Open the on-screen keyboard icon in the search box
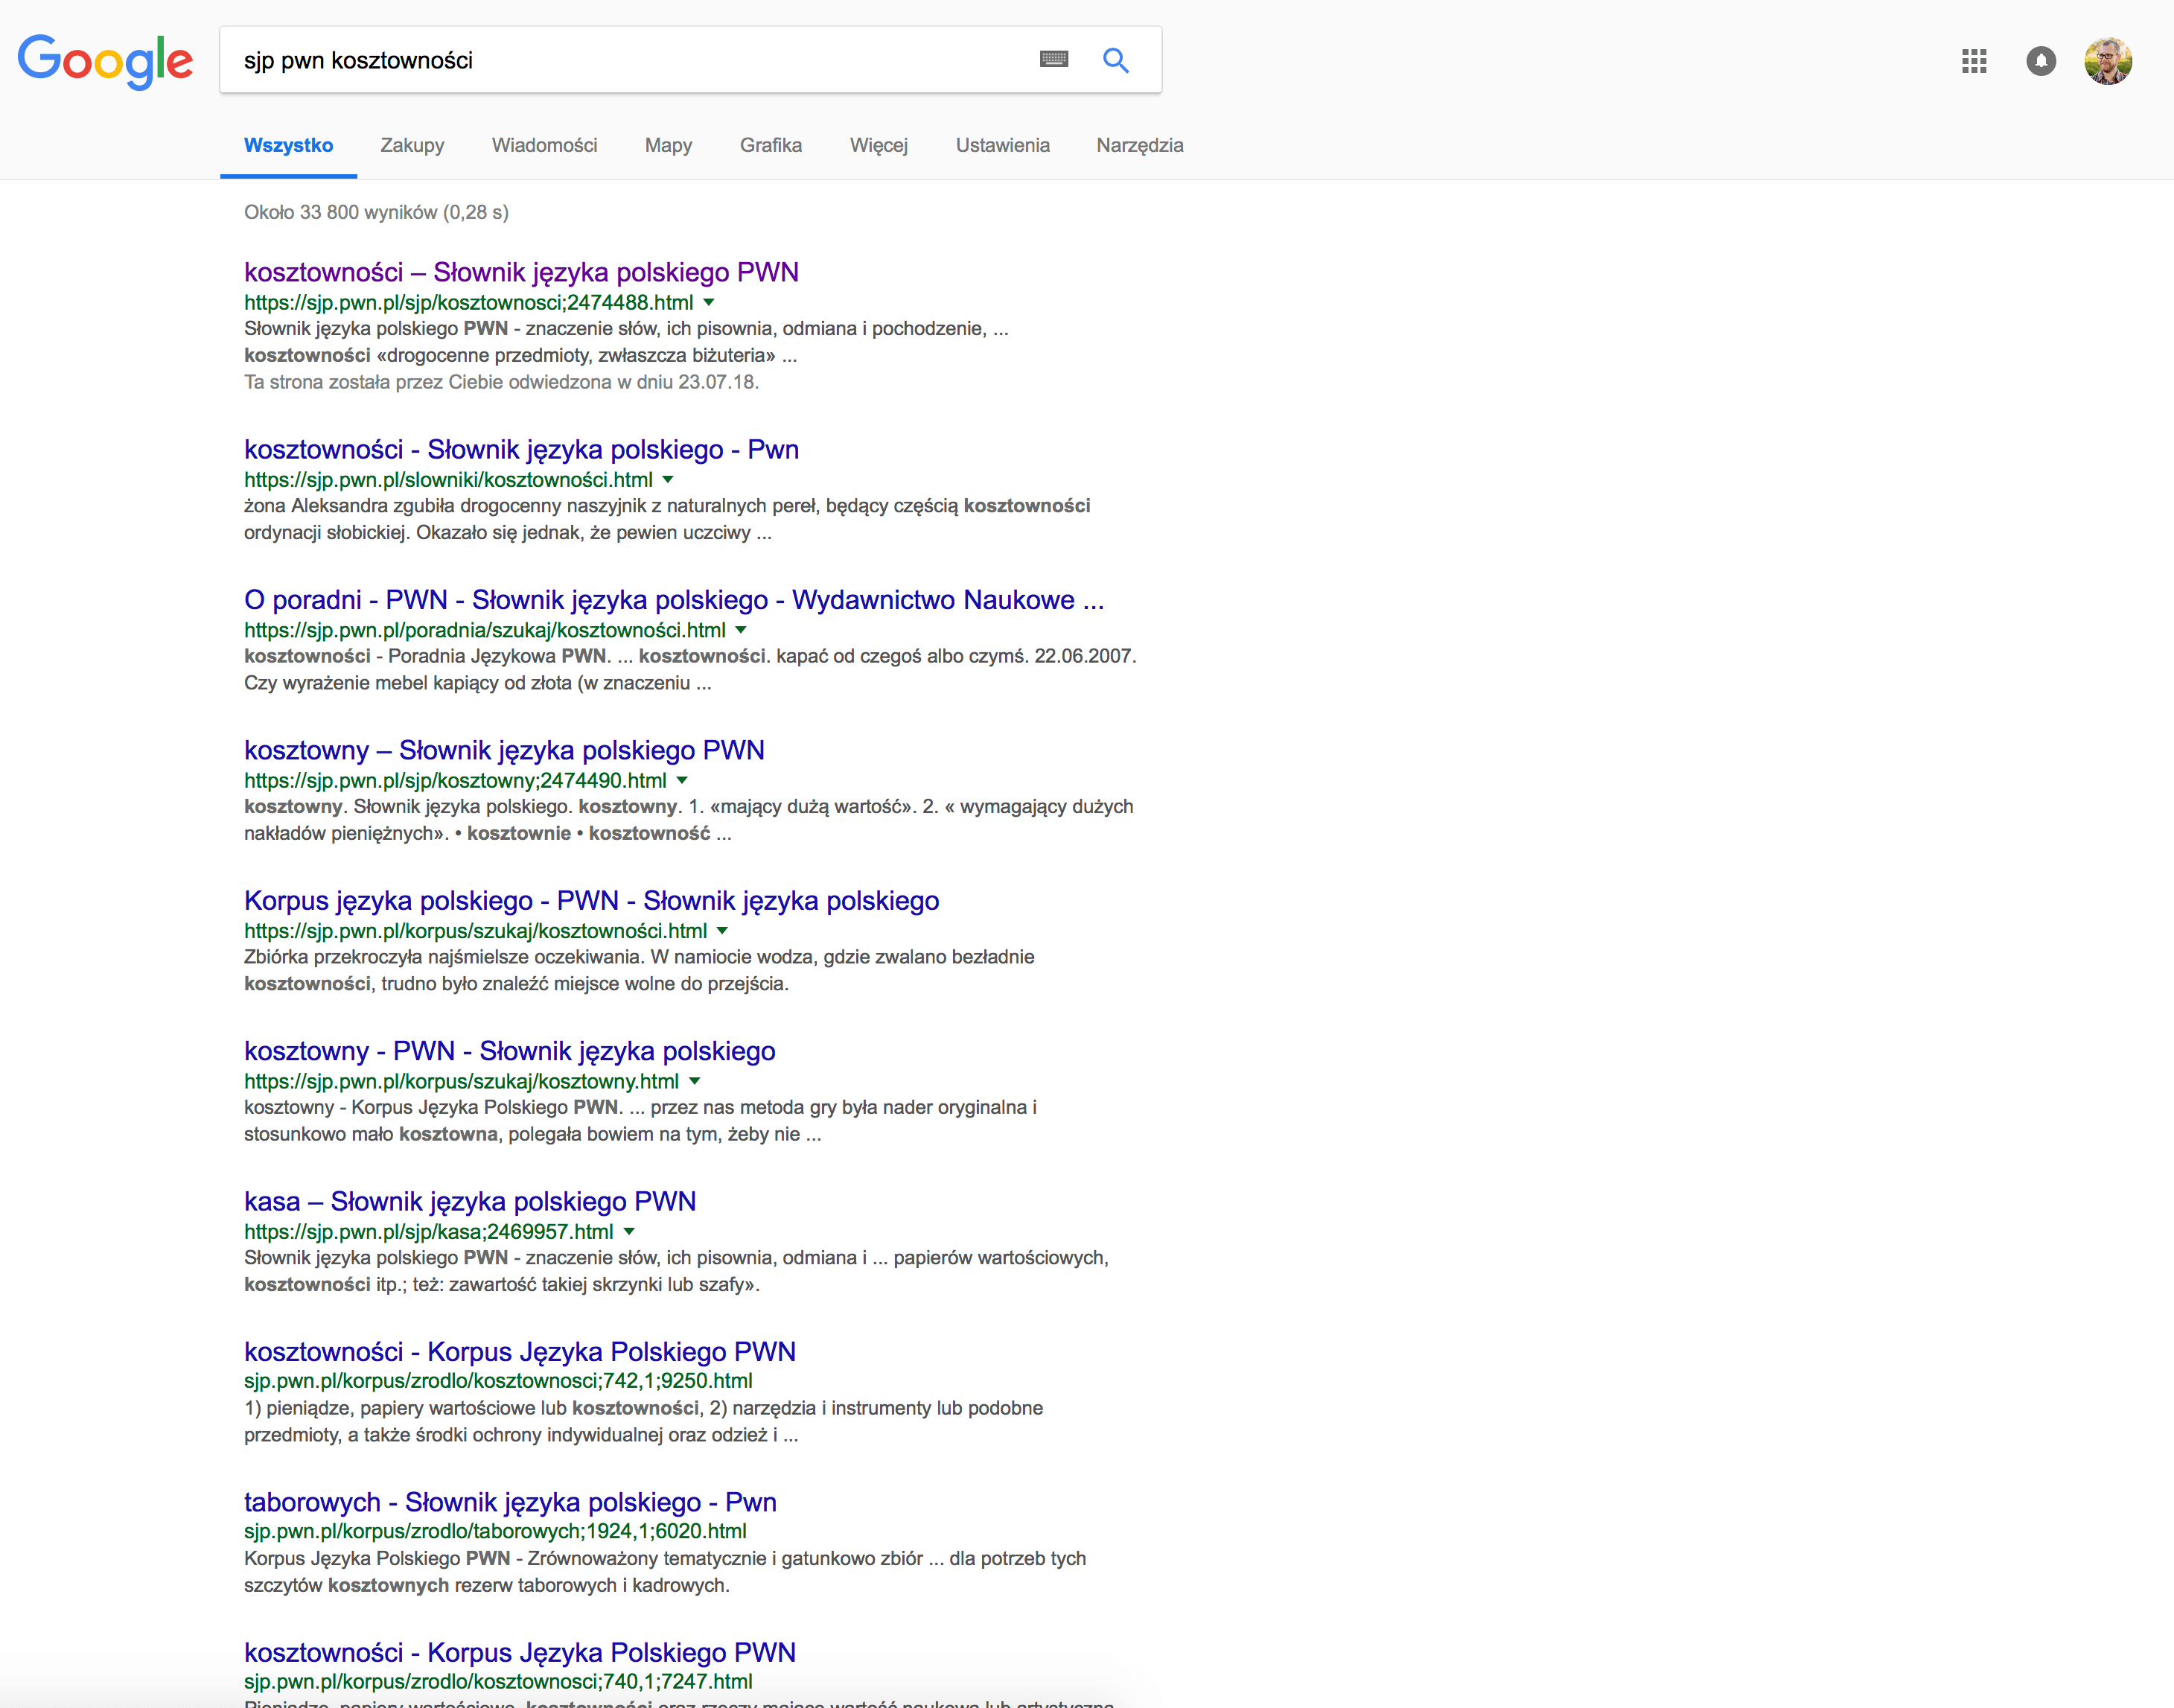 coord(1054,59)
